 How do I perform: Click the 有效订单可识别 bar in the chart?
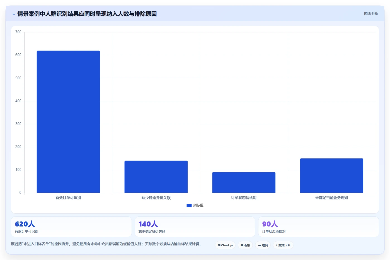click(x=68, y=122)
